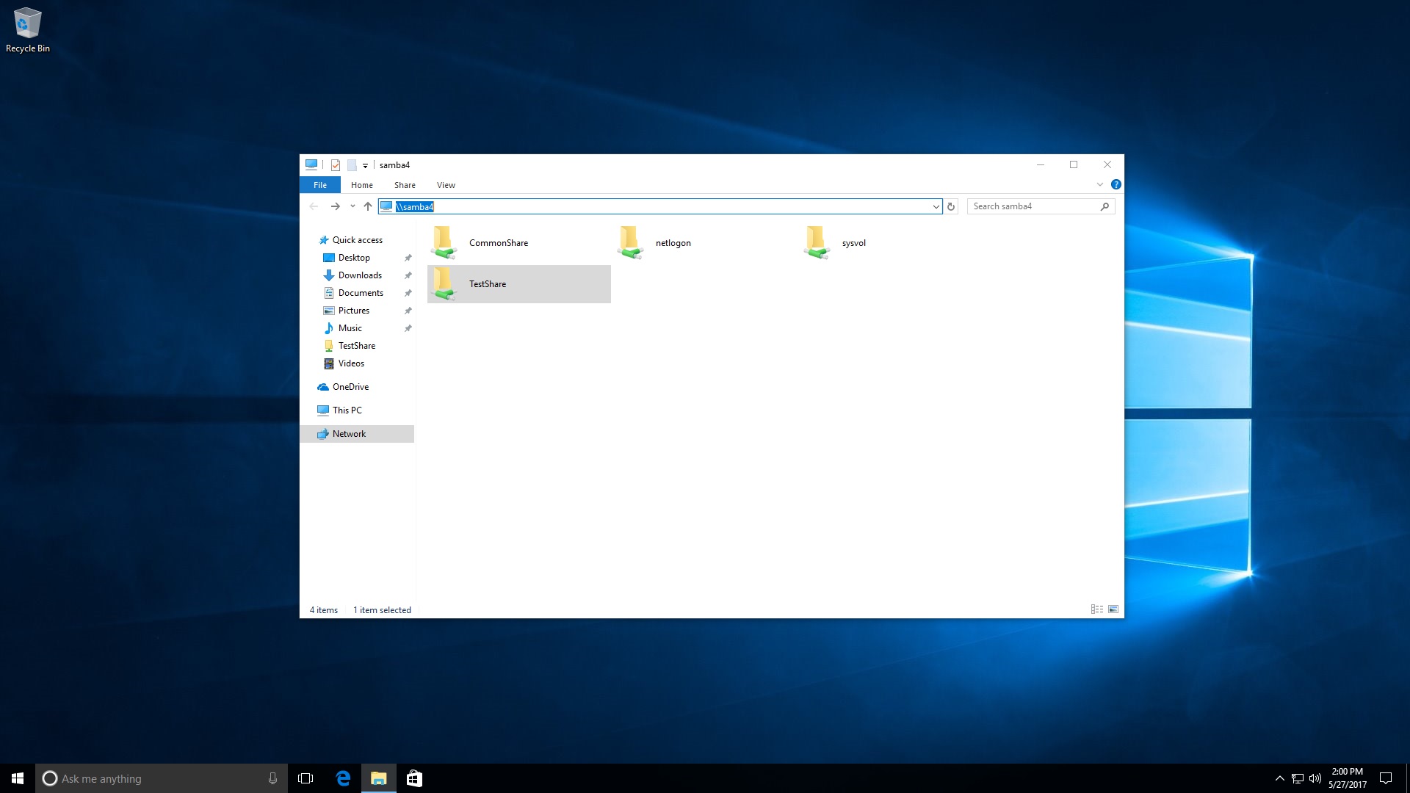1410x793 pixels.
Task: Open the File menu
Action: point(320,185)
